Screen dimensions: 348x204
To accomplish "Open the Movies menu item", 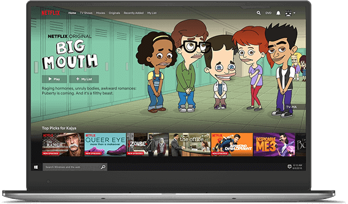I will (x=101, y=13).
